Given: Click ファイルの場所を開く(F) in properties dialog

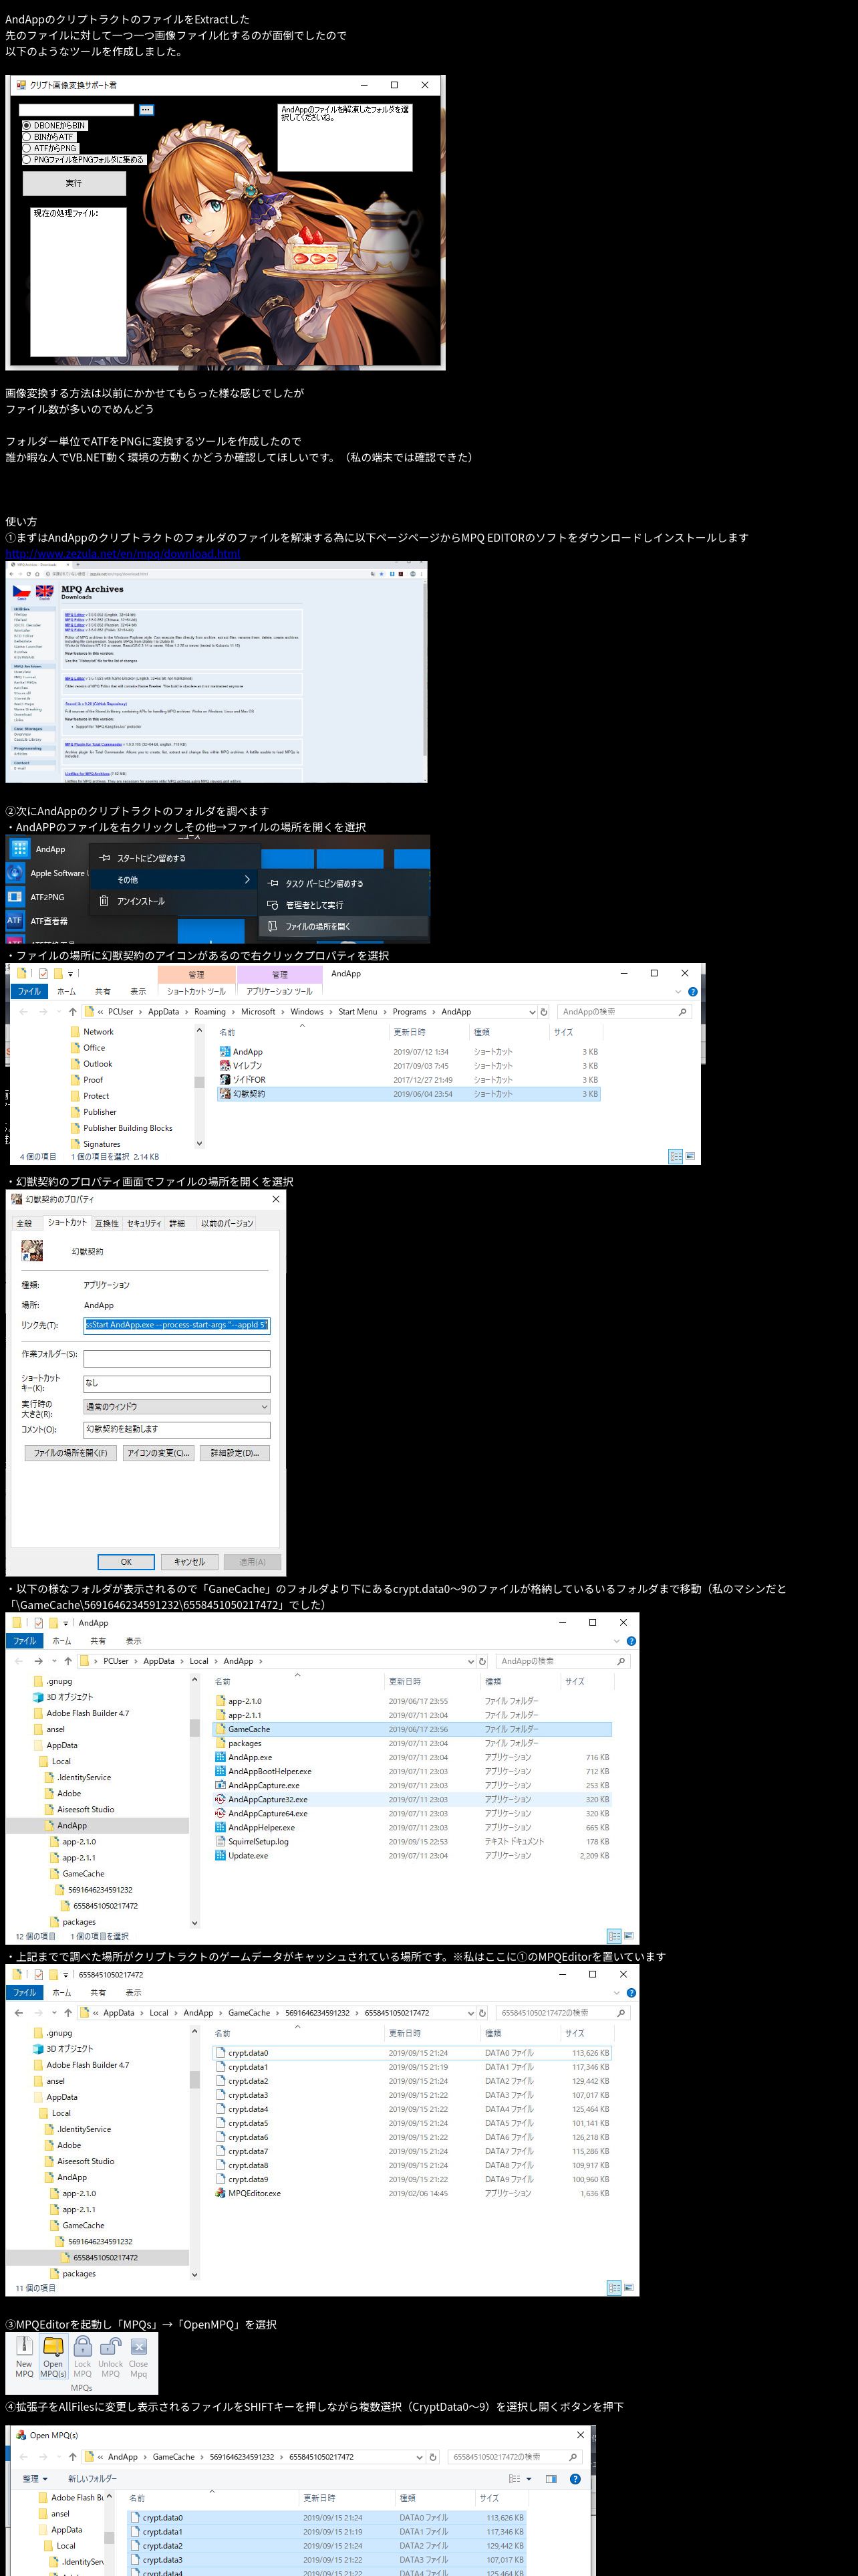Looking at the screenshot, I should 70,1452.
